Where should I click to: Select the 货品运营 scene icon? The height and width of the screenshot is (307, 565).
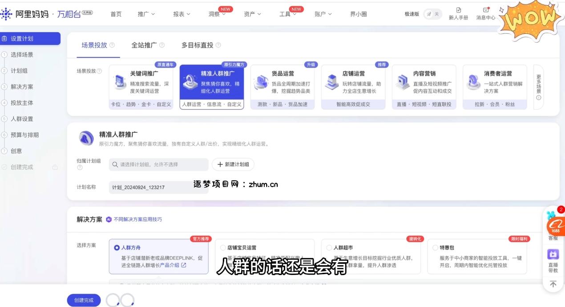point(261,82)
